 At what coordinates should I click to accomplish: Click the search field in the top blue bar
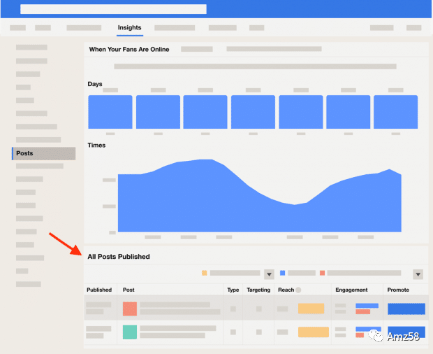(x=113, y=9)
